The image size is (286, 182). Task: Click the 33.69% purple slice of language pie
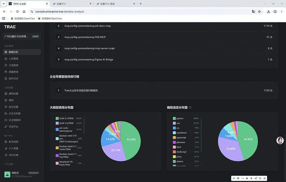pos(231,149)
